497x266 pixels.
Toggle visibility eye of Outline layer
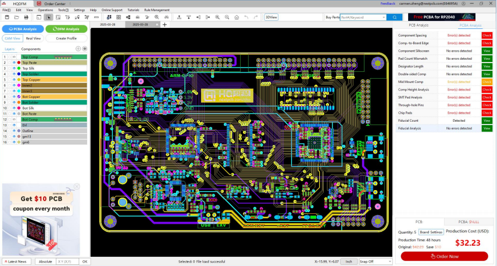tap(14, 130)
